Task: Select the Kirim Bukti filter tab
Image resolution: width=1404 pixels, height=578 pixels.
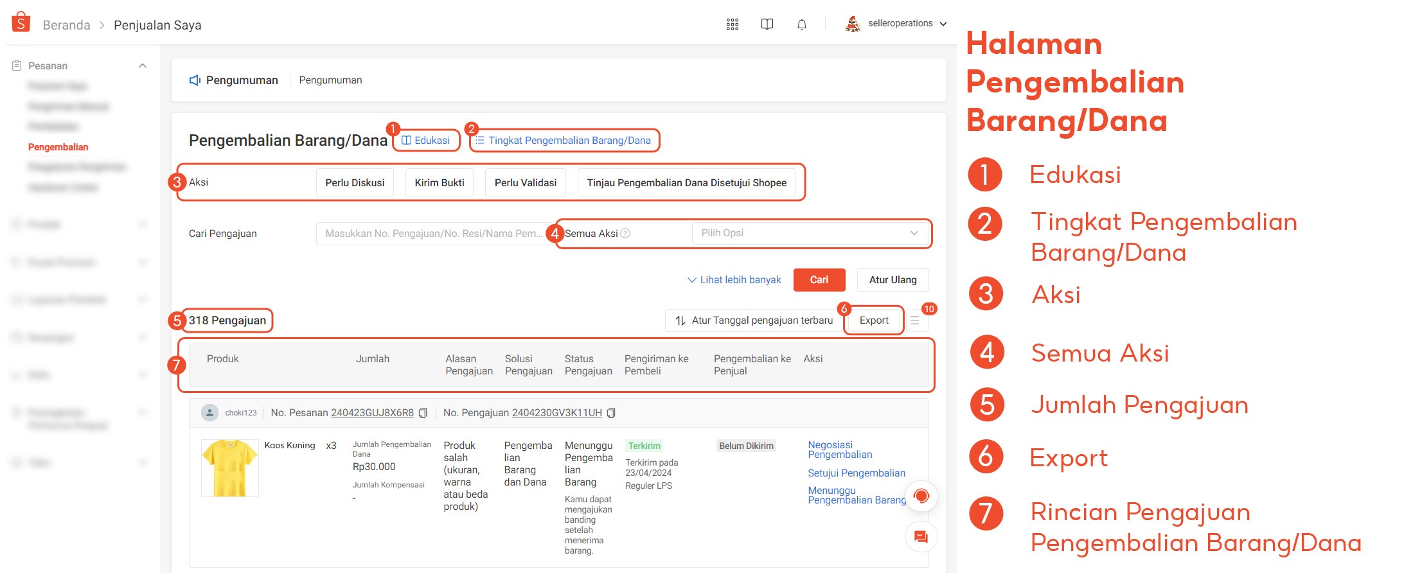Action: (440, 183)
